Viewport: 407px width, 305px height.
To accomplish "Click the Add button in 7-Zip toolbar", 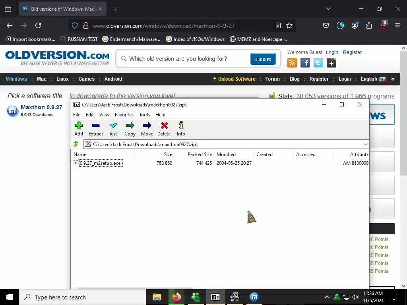I will (79, 129).
